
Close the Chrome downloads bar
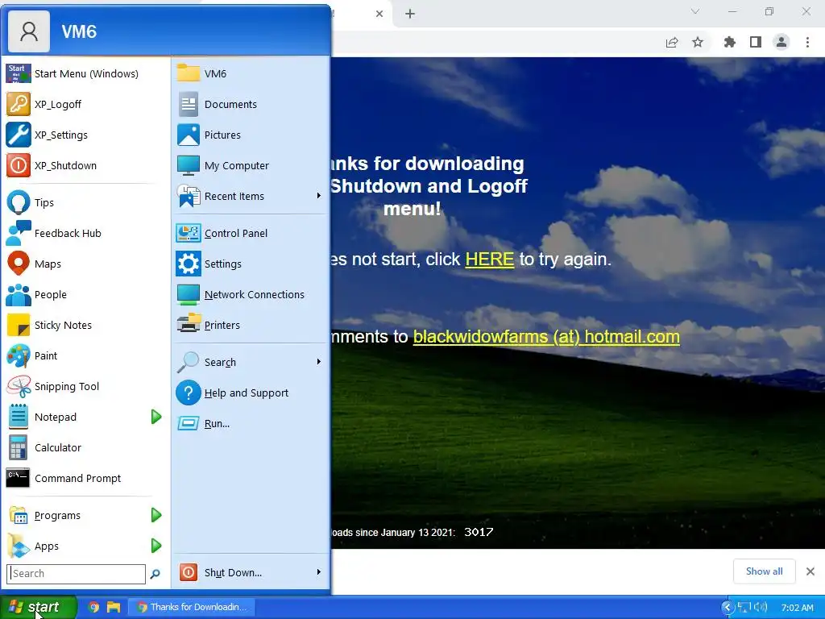click(810, 571)
